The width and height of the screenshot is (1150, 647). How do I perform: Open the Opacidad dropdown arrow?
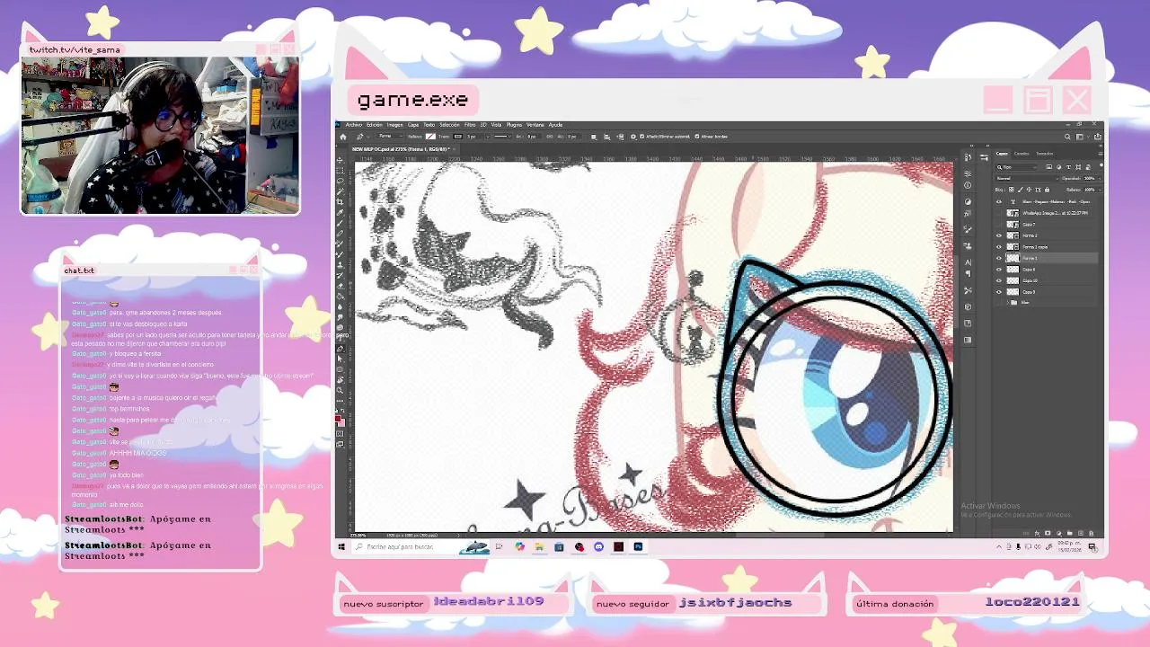coord(1100,178)
